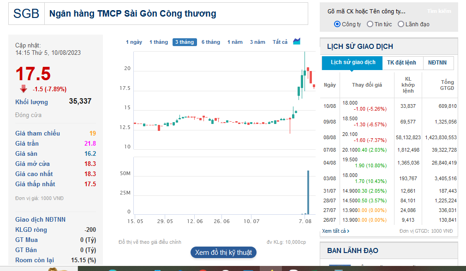Click the Tìm kiếm search button
Image resolution: width=466 pixels, height=271 pixels.
[439, 11]
